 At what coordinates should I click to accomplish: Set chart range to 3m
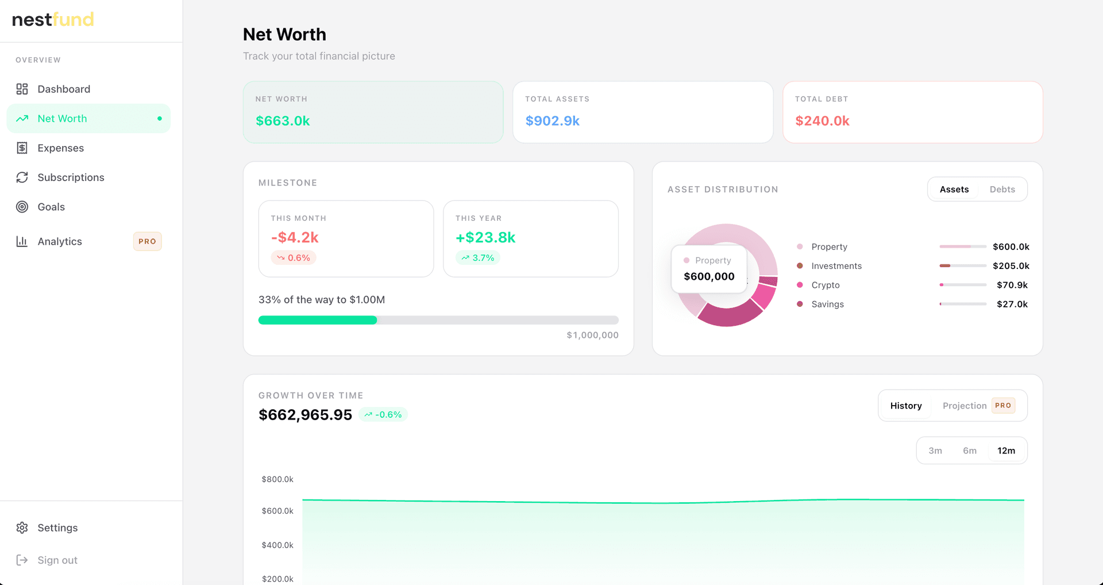[x=935, y=451]
